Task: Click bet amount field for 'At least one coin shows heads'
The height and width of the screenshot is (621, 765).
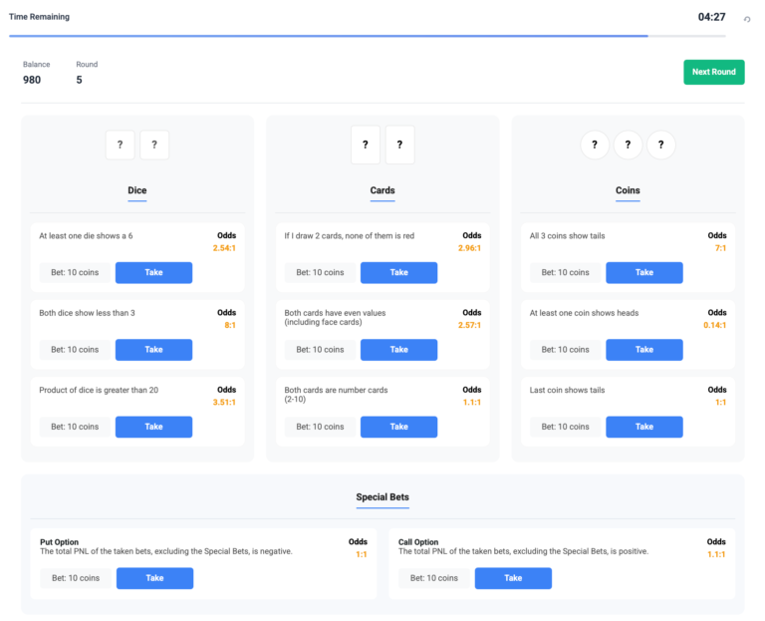Action: [x=566, y=350]
